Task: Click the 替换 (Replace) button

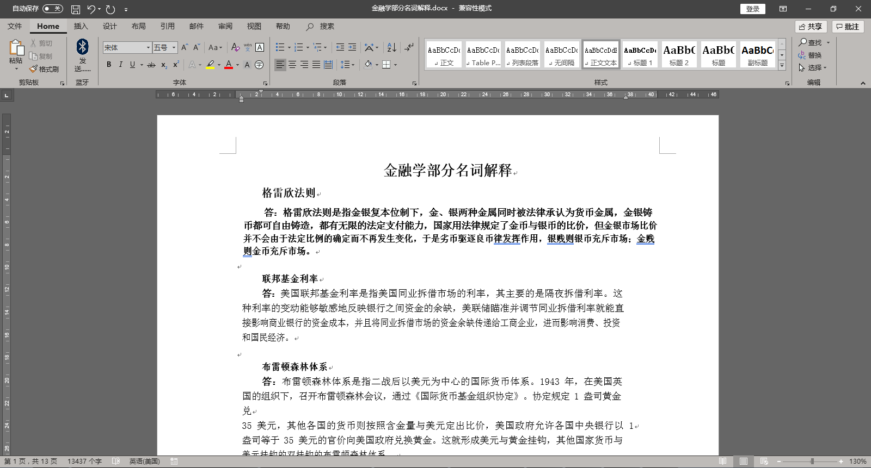Action: pos(810,55)
